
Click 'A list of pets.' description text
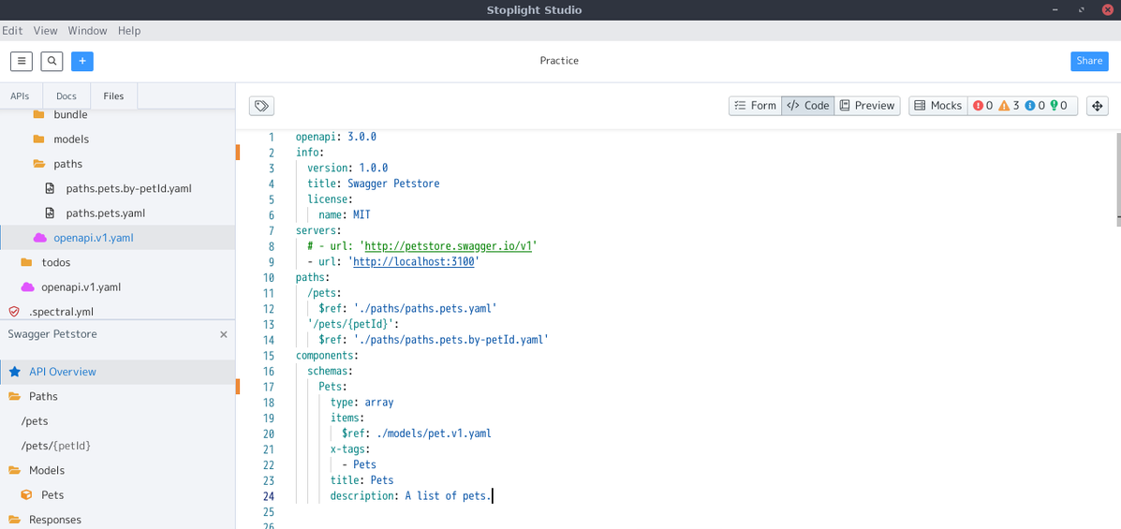pyautogui.click(x=449, y=496)
